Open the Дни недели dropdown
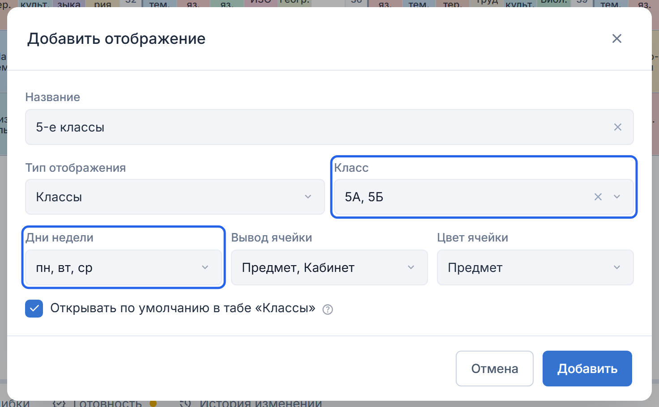 tap(124, 267)
